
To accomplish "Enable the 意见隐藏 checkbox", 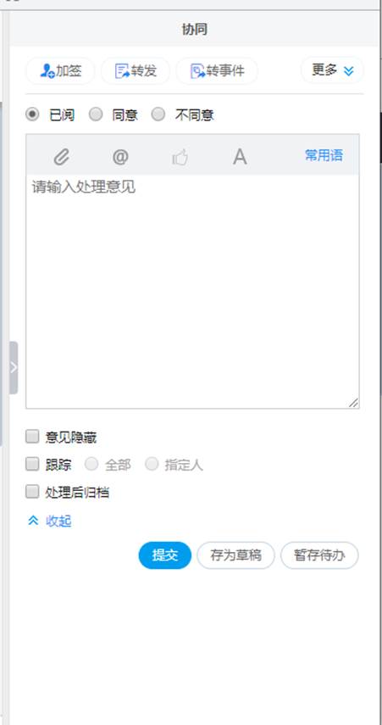I will click(32, 437).
